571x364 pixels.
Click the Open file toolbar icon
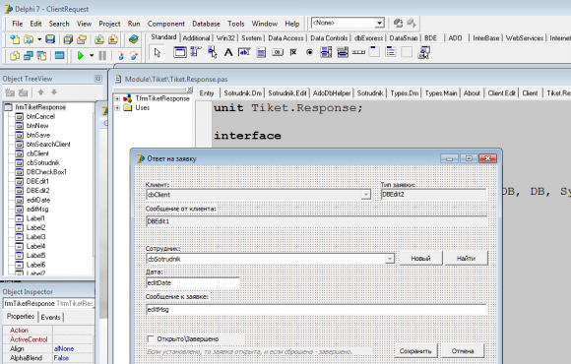click(x=29, y=39)
